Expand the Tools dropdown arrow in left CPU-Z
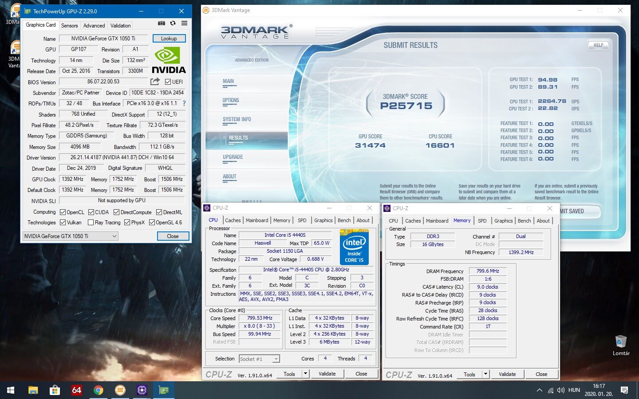This screenshot has width=639, height=399. 305,374
